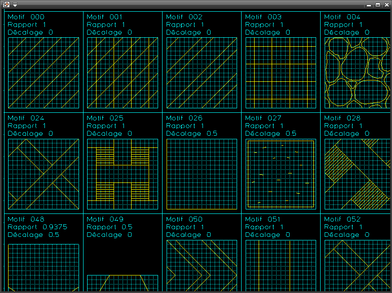Select the Motif 001 pattern thumbnail
Viewport: 392px width, 293px height.
pyautogui.click(x=123, y=73)
